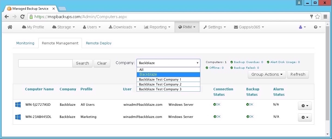Click the Backup Overdue green check indicator
Viewport: 332px width, 139px height.
[x=247, y=62]
